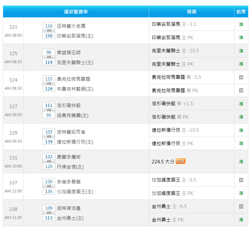Click the 運彩盤賽事 column header

(76, 11)
